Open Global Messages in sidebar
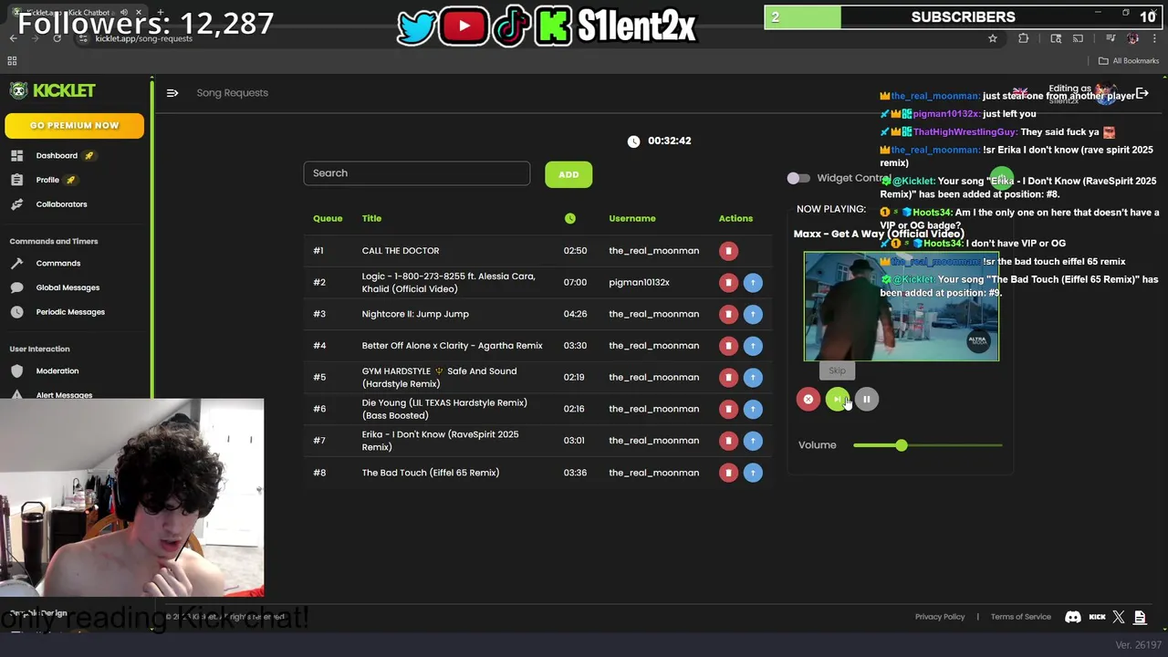Image resolution: width=1168 pixels, height=657 pixels. pyautogui.click(x=68, y=288)
